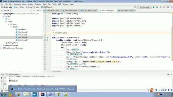Viewport: 173px width, 97px height.
Task: Open the JDBCDemo4 run configuration dropdown
Action: (x=144, y=7)
